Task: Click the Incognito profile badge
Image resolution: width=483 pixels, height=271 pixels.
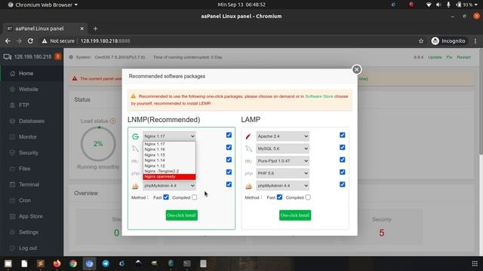Action: [448, 41]
